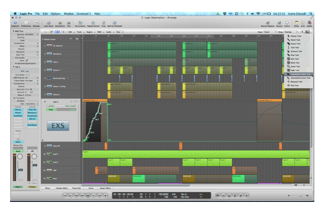Toggle the No Reset checkbox

(x=27, y=101)
